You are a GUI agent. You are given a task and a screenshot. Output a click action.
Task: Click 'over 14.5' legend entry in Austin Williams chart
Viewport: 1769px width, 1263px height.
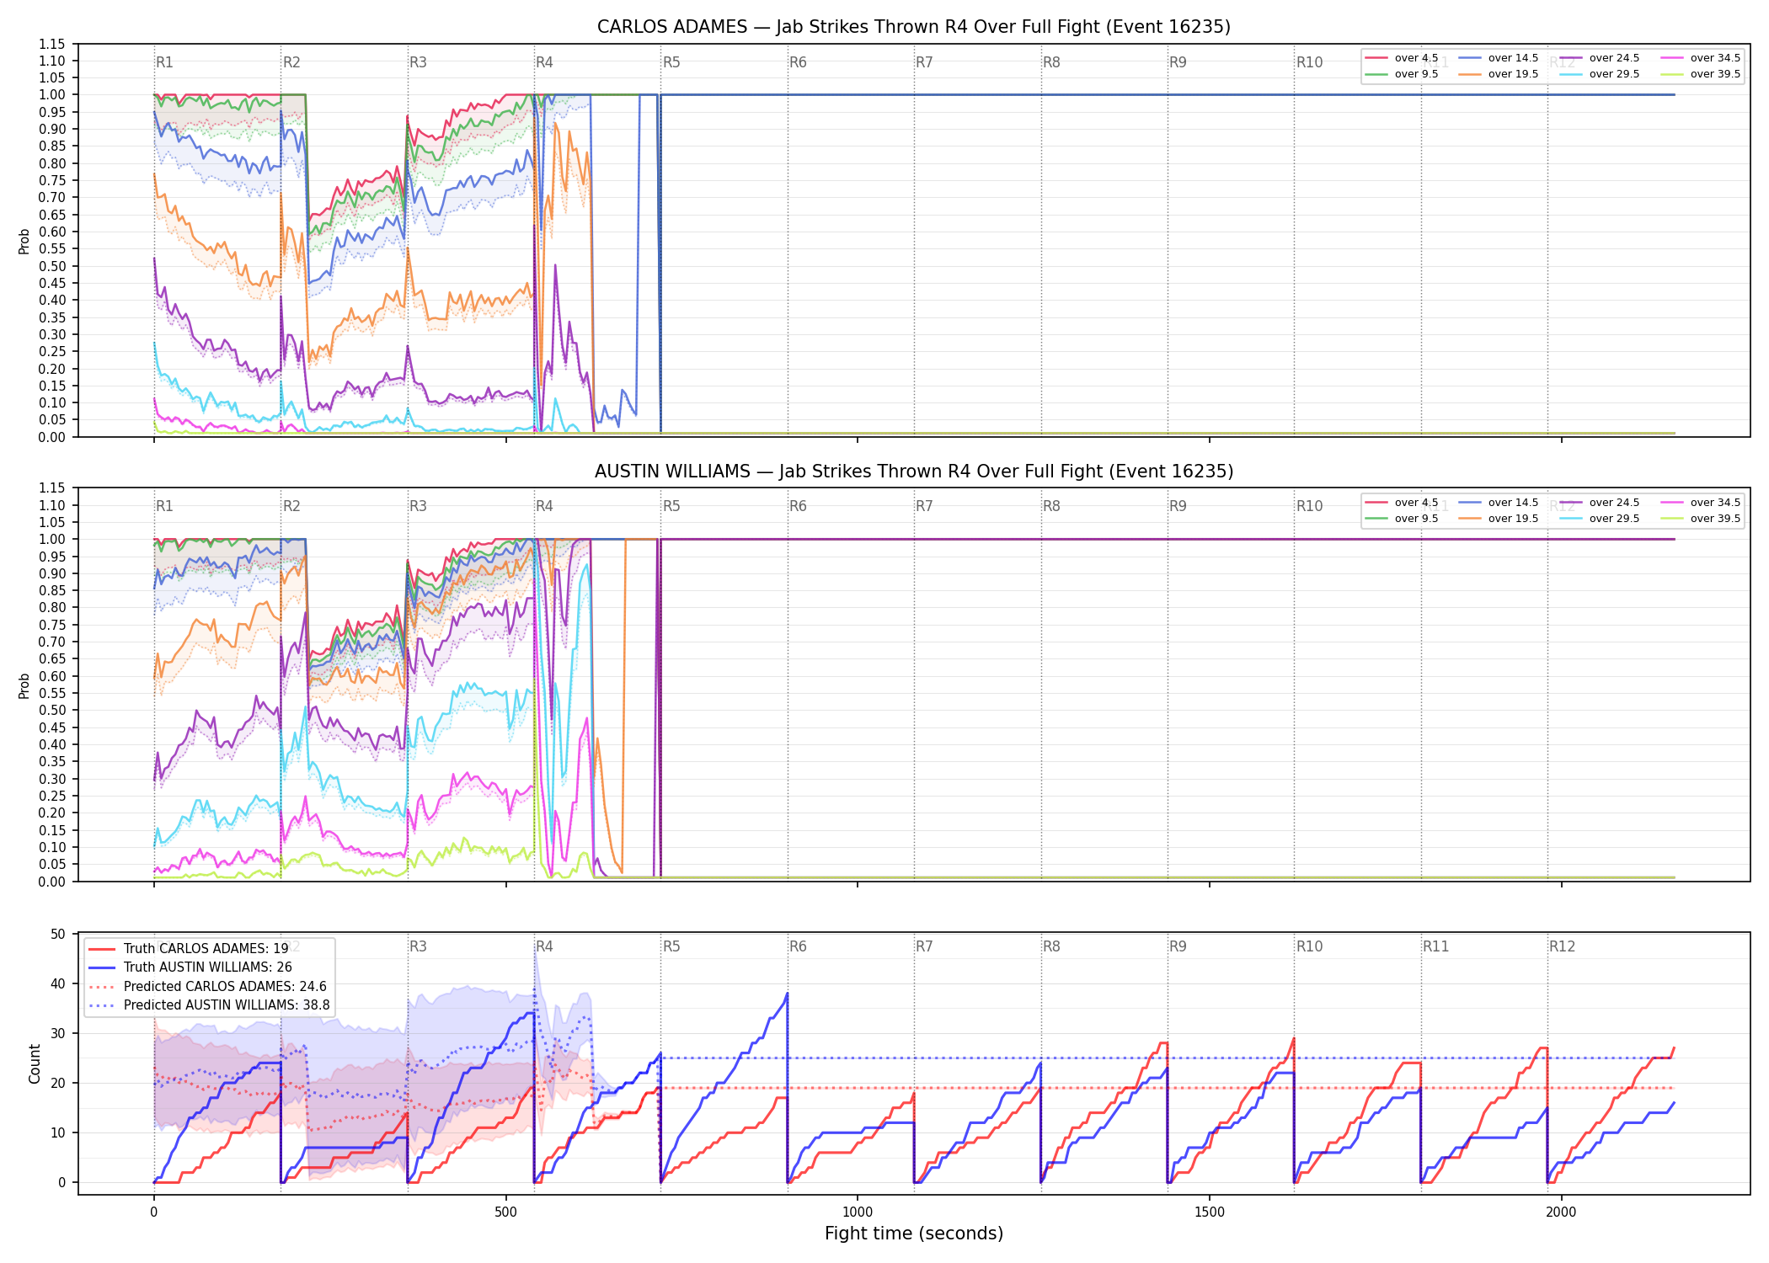[x=1499, y=503]
